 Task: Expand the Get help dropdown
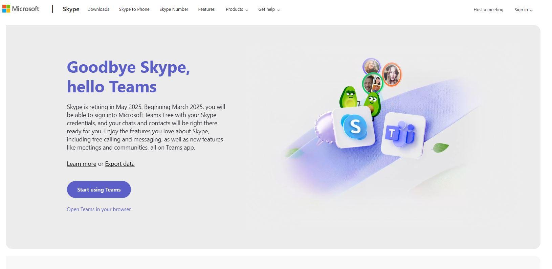coord(269,9)
